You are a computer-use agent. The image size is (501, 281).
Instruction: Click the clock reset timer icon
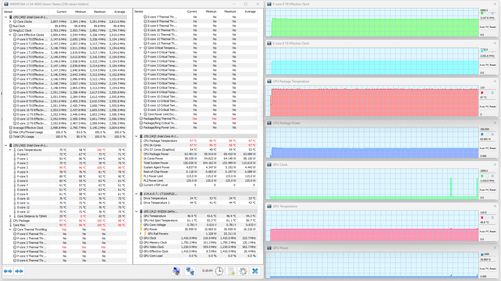(x=219, y=271)
